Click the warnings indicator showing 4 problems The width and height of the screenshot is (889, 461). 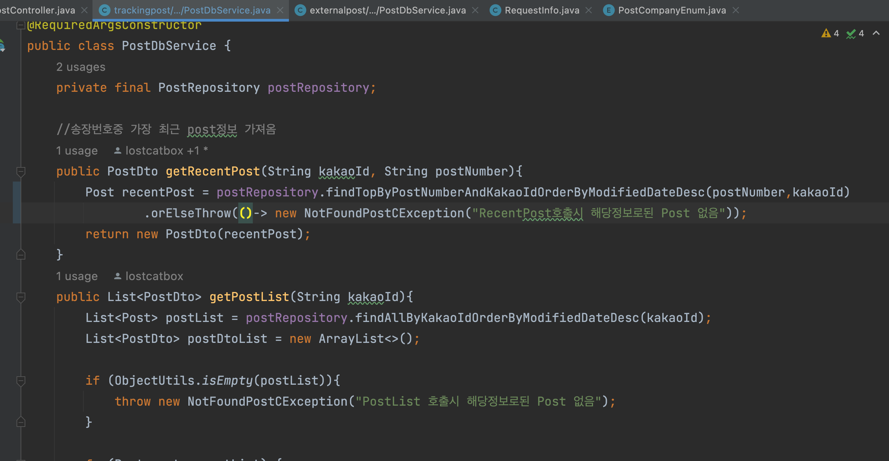(830, 33)
